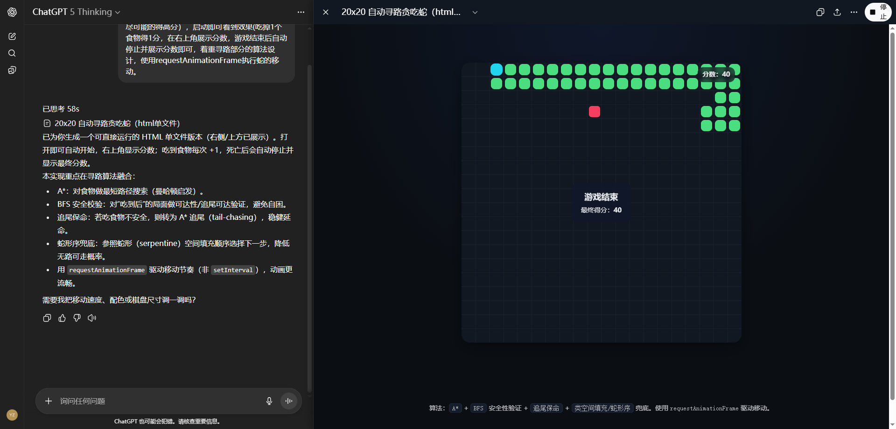Start voice mode with the waveform button
896x429 pixels.
pos(289,401)
